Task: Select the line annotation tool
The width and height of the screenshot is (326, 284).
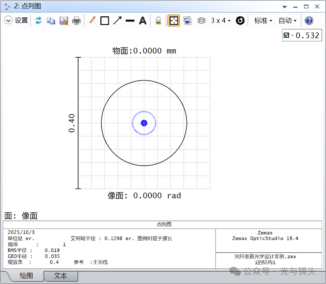Action: pyautogui.click(x=130, y=20)
